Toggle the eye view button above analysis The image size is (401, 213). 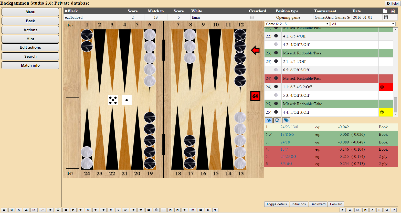[x=269, y=120]
